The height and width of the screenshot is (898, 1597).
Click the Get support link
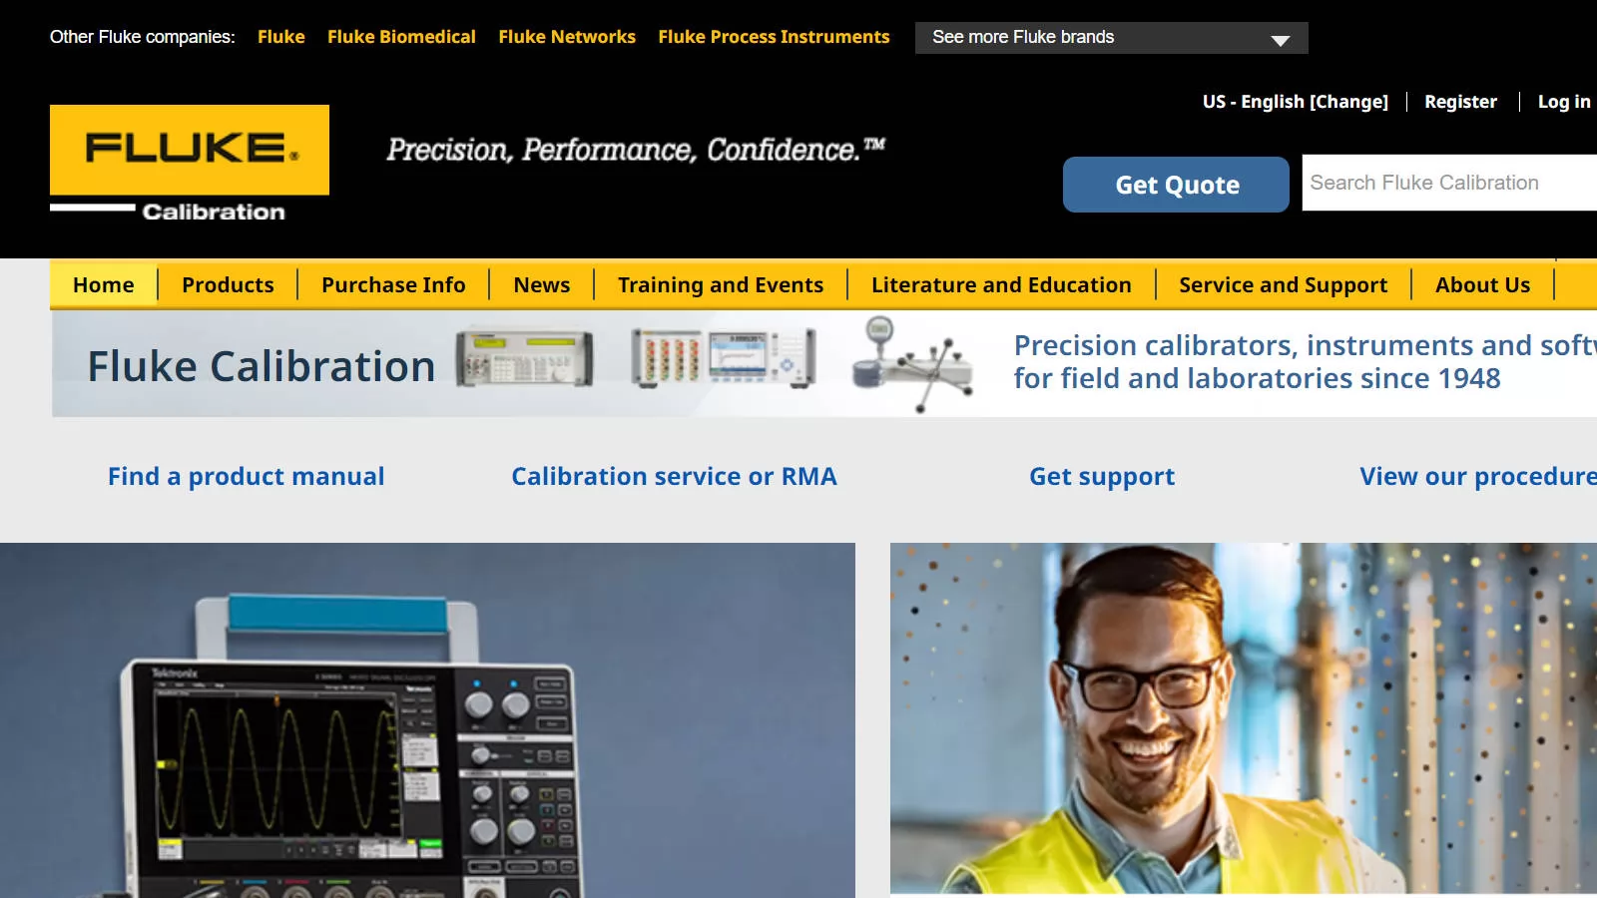[x=1102, y=477]
